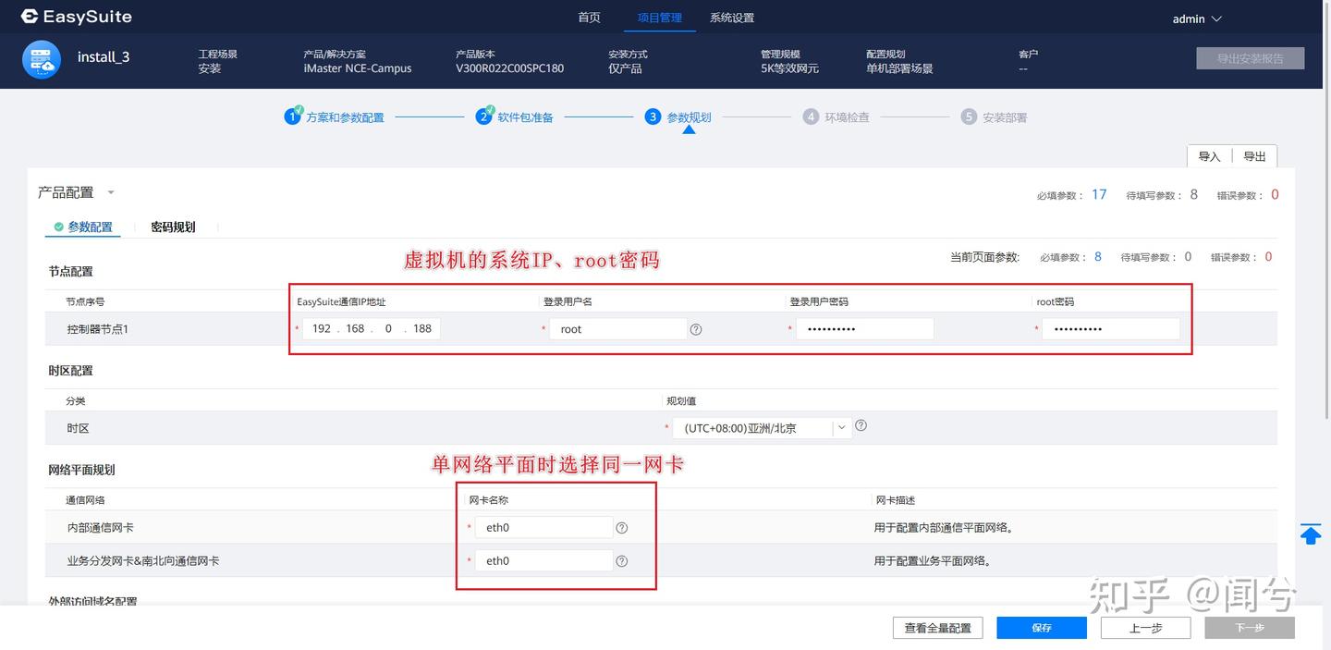The image size is (1331, 650).
Task: Go to 首页 from the navigation bar
Action: (589, 17)
